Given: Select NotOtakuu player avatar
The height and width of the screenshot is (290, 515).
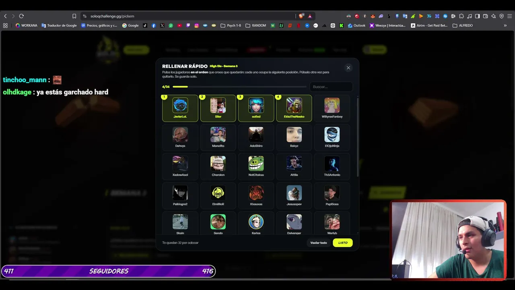Looking at the screenshot, I should tap(256, 164).
